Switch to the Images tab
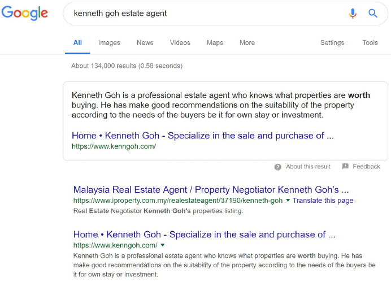 [109, 42]
